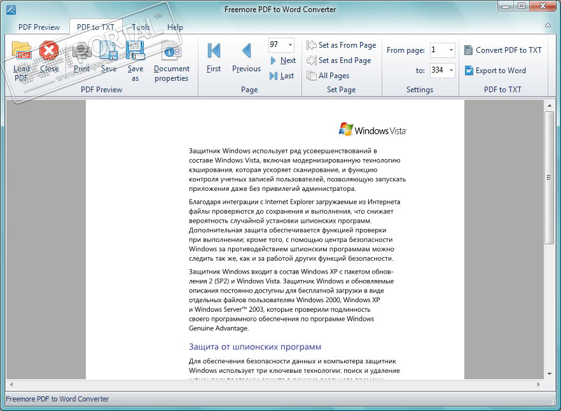Click 'Genuine Advantage.' text in the document

tap(219, 328)
